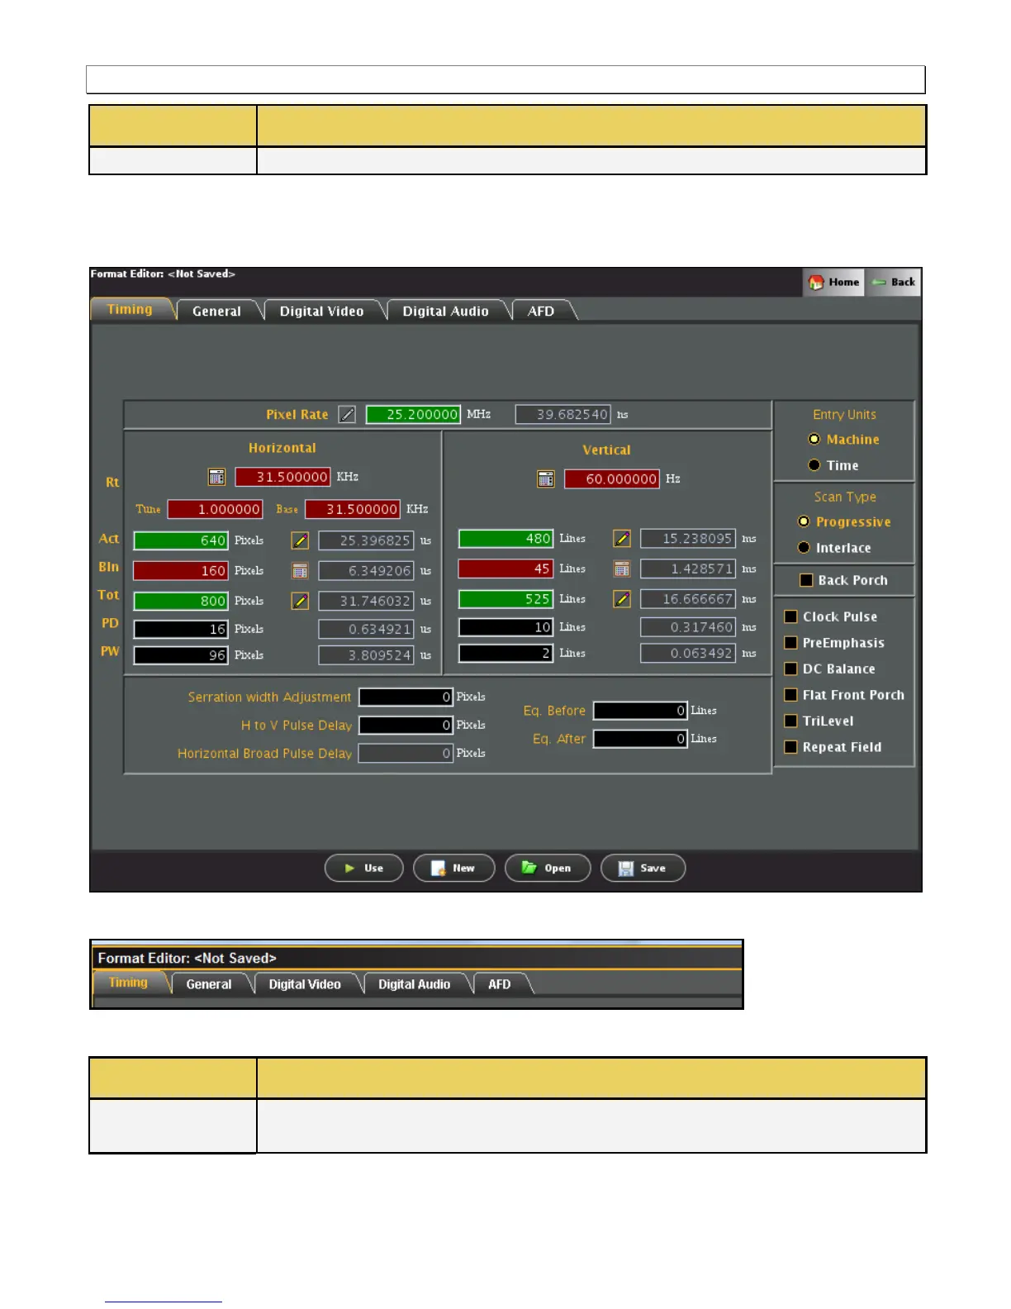Switch to the General tab
The width and height of the screenshot is (1011, 1309).
pyautogui.click(x=216, y=311)
